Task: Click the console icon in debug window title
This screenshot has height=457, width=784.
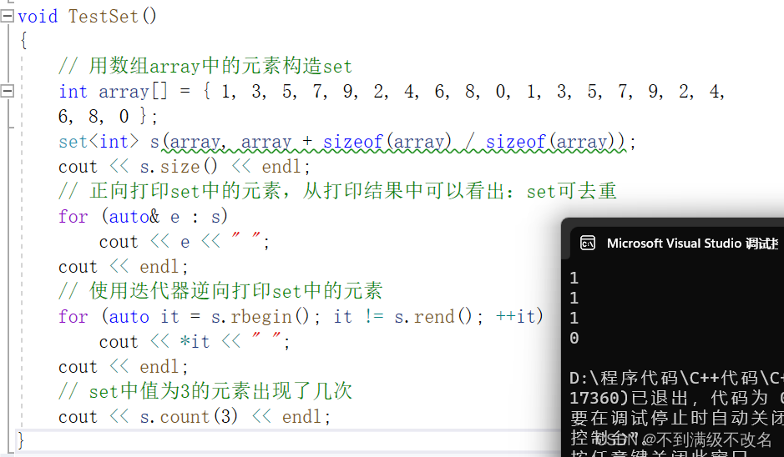Action: pos(588,244)
